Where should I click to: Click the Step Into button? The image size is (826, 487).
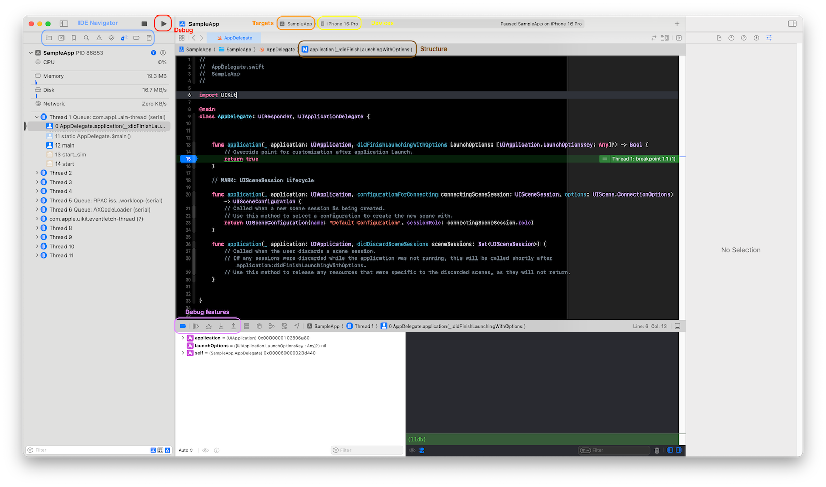(221, 326)
